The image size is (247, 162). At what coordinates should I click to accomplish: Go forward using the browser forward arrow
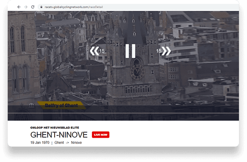point(26,7)
